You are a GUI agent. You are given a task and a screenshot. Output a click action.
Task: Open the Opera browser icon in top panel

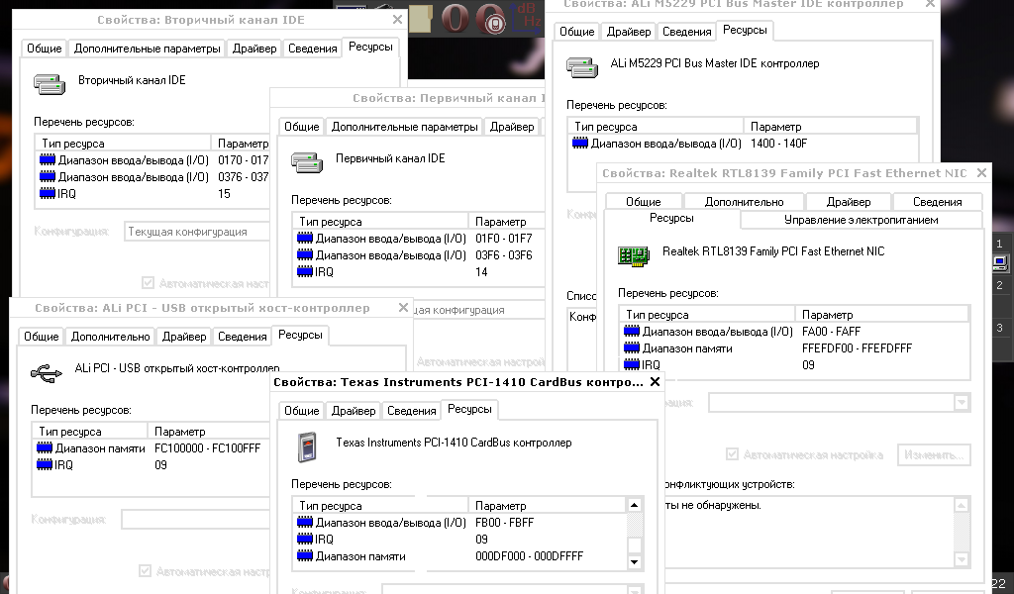pyautogui.click(x=456, y=19)
